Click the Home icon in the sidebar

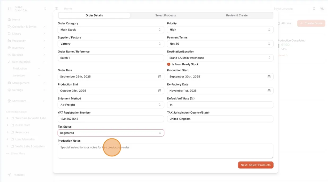click(x=9, y=20)
